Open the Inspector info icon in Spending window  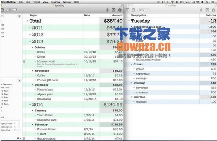(x=120, y=10)
